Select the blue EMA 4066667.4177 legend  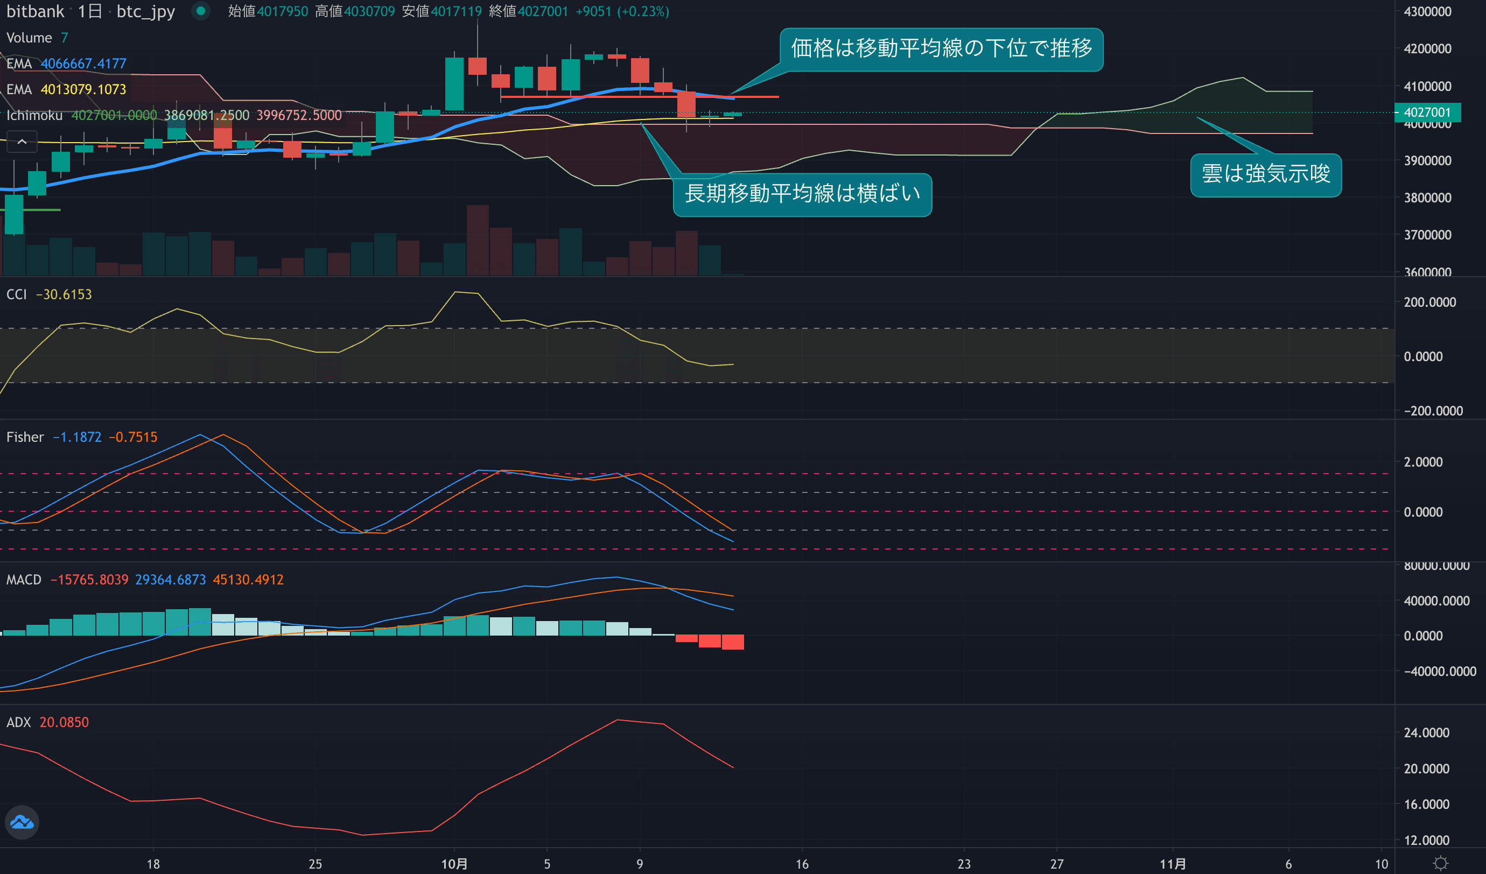click(66, 64)
